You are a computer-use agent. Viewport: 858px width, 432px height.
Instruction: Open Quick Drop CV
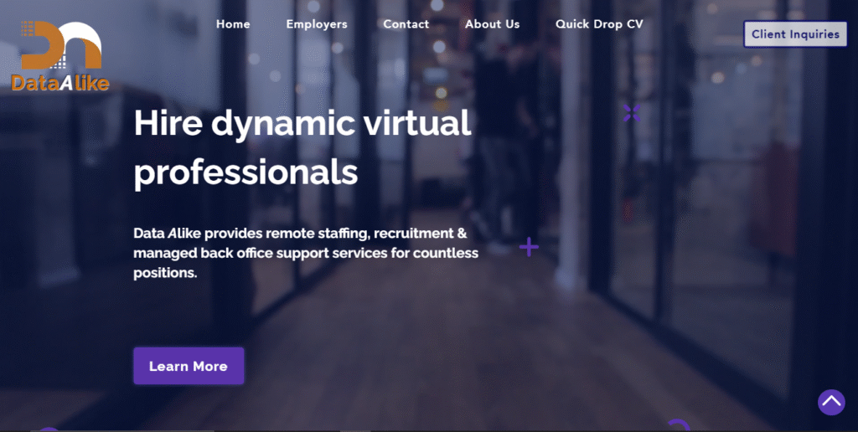point(599,24)
